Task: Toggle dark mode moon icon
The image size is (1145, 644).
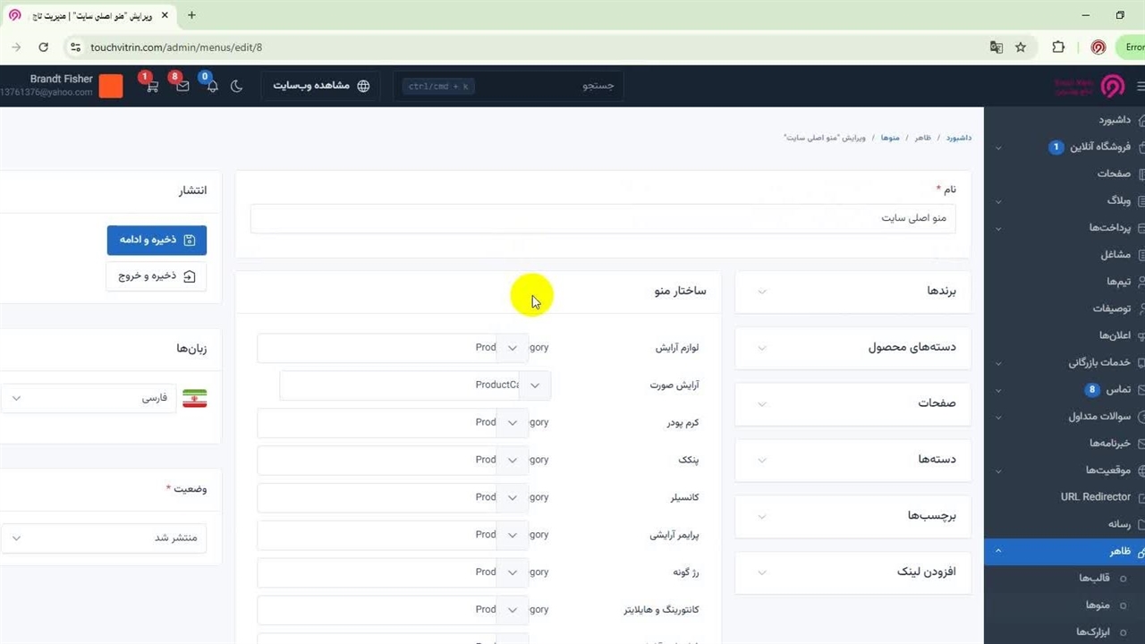Action: pos(237,87)
